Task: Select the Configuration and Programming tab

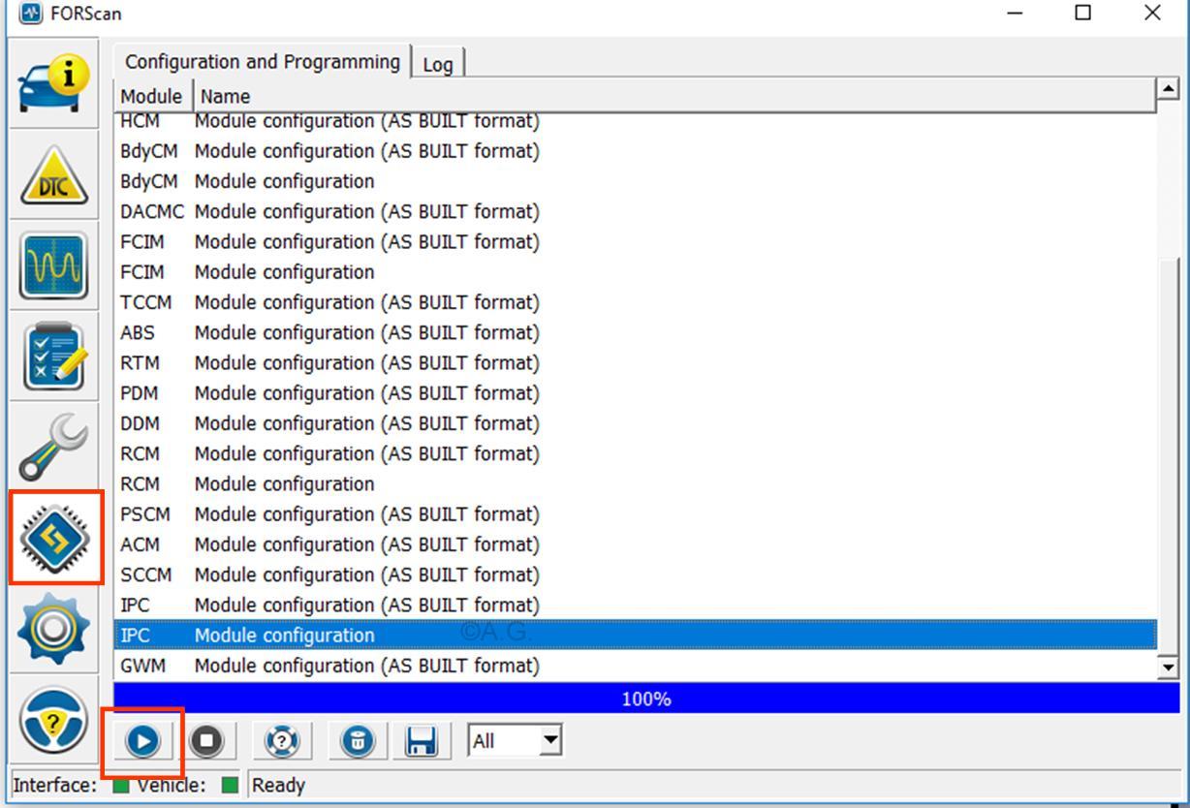Action: [263, 62]
